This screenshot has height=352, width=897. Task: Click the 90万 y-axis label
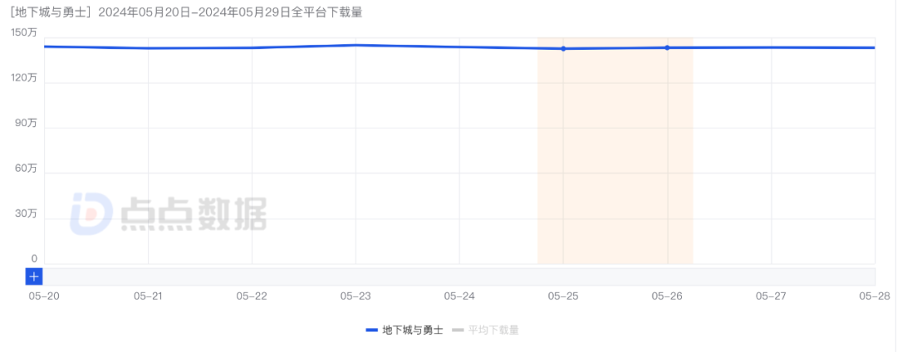tap(27, 123)
